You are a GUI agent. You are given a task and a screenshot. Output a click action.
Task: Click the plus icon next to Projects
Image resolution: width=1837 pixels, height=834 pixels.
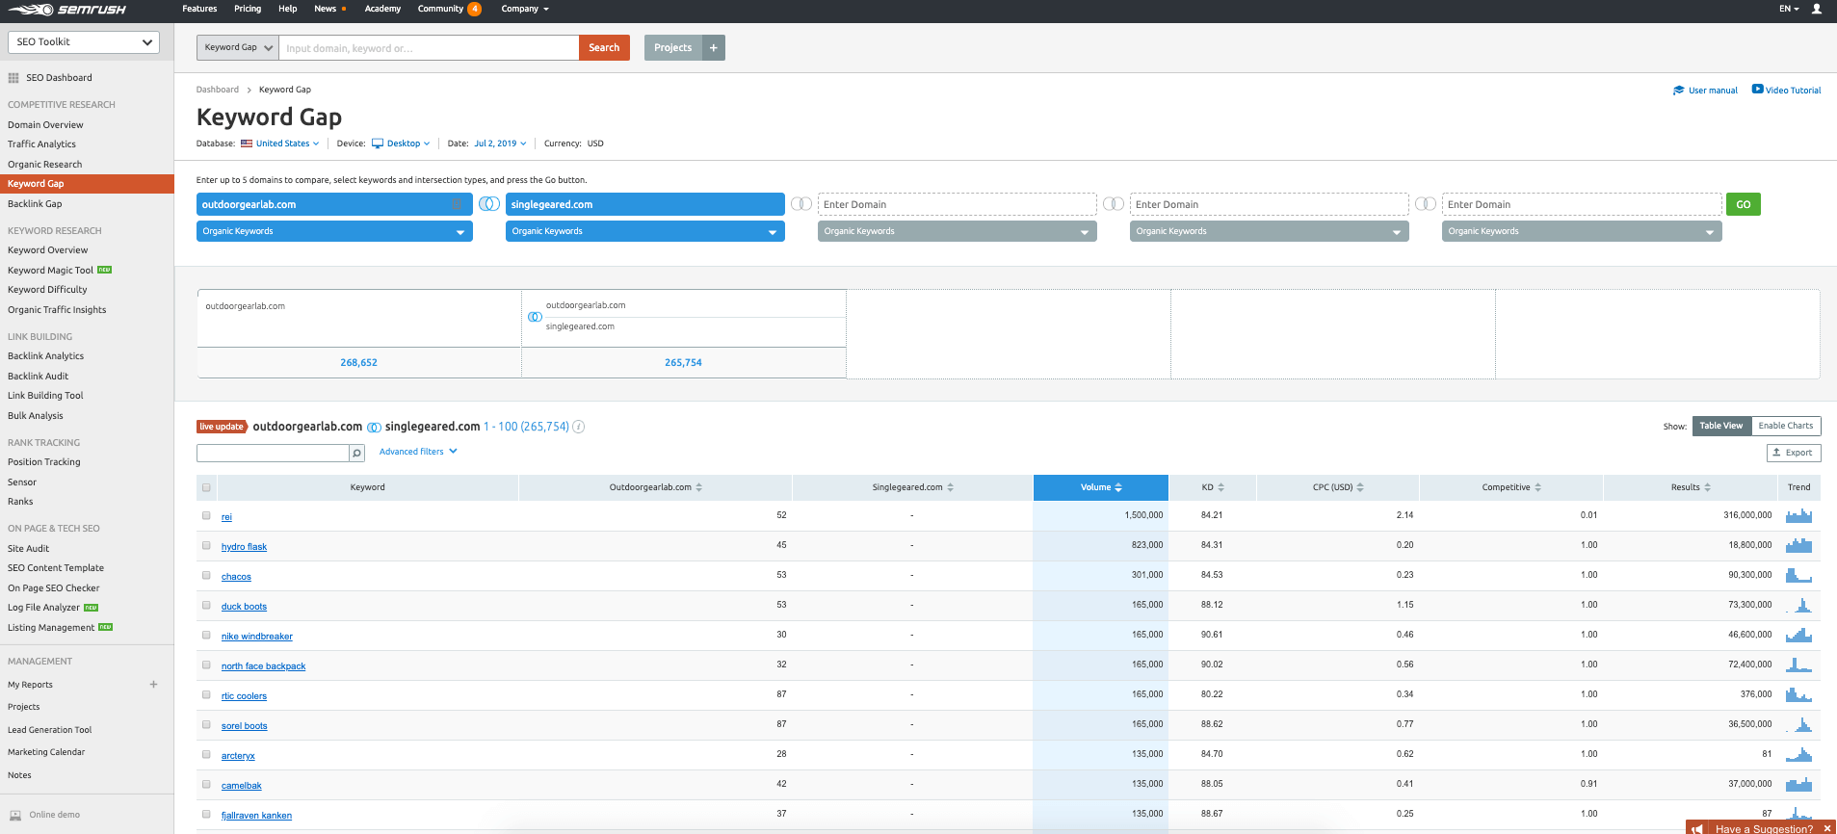[714, 48]
